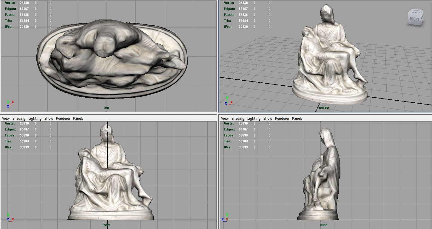Click the axis gizmo in front view
Image resolution: width=432 pixels, height=229 pixels.
(10, 217)
